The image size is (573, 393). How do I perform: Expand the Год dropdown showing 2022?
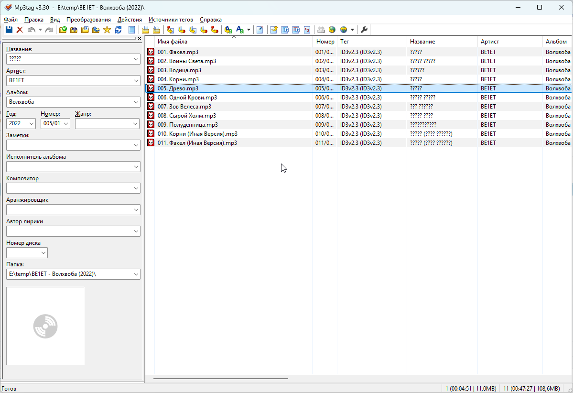point(32,124)
